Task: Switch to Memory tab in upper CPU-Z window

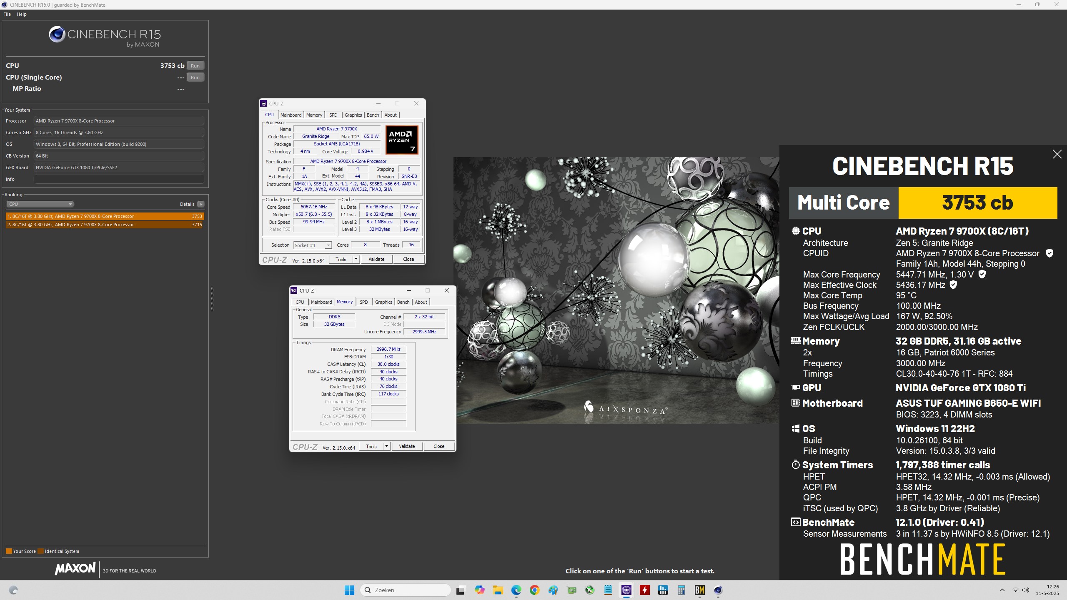Action: 314,115
